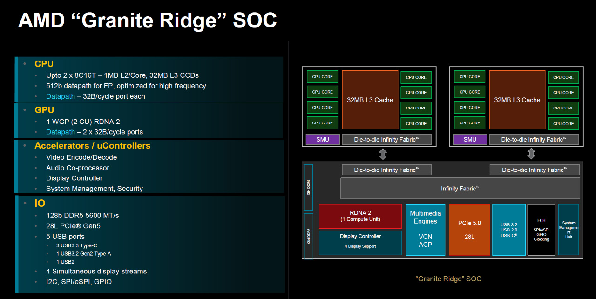This screenshot has height=299, width=596.
Task: Select "Datapath – 2 x 32B/cycle ports" bullet
Action: (x=95, y=132)
